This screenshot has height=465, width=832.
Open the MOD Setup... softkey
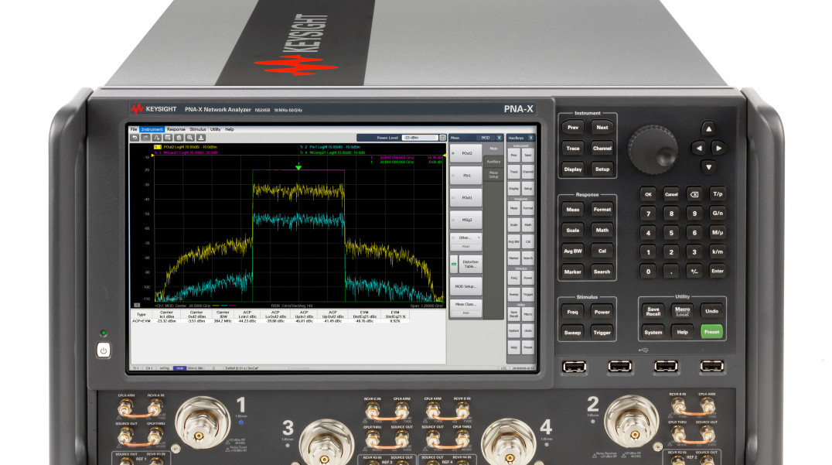pyautogui.click(x=466, y=286)
